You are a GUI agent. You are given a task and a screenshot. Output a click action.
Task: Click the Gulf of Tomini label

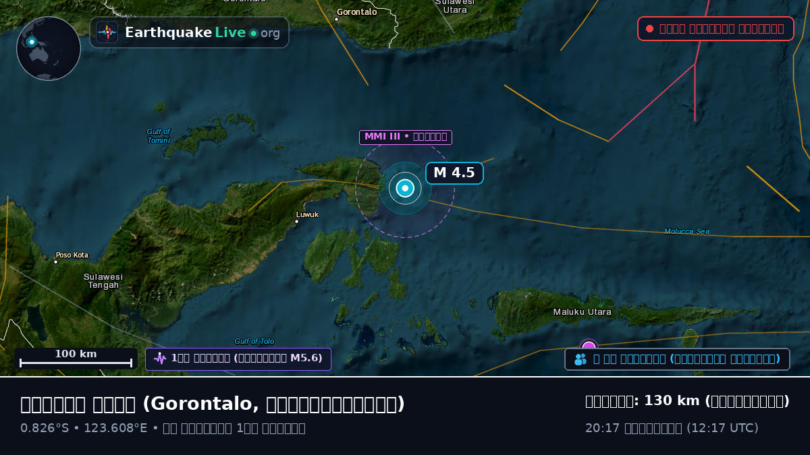tap(159, 135)
